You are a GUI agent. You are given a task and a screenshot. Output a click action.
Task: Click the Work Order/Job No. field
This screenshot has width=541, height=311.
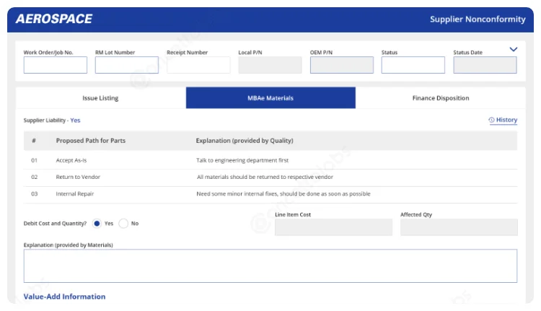(x=56, y=65)
